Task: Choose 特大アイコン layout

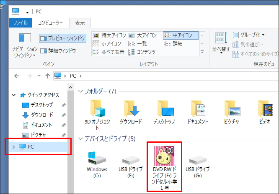Action: tap(109, 35)
